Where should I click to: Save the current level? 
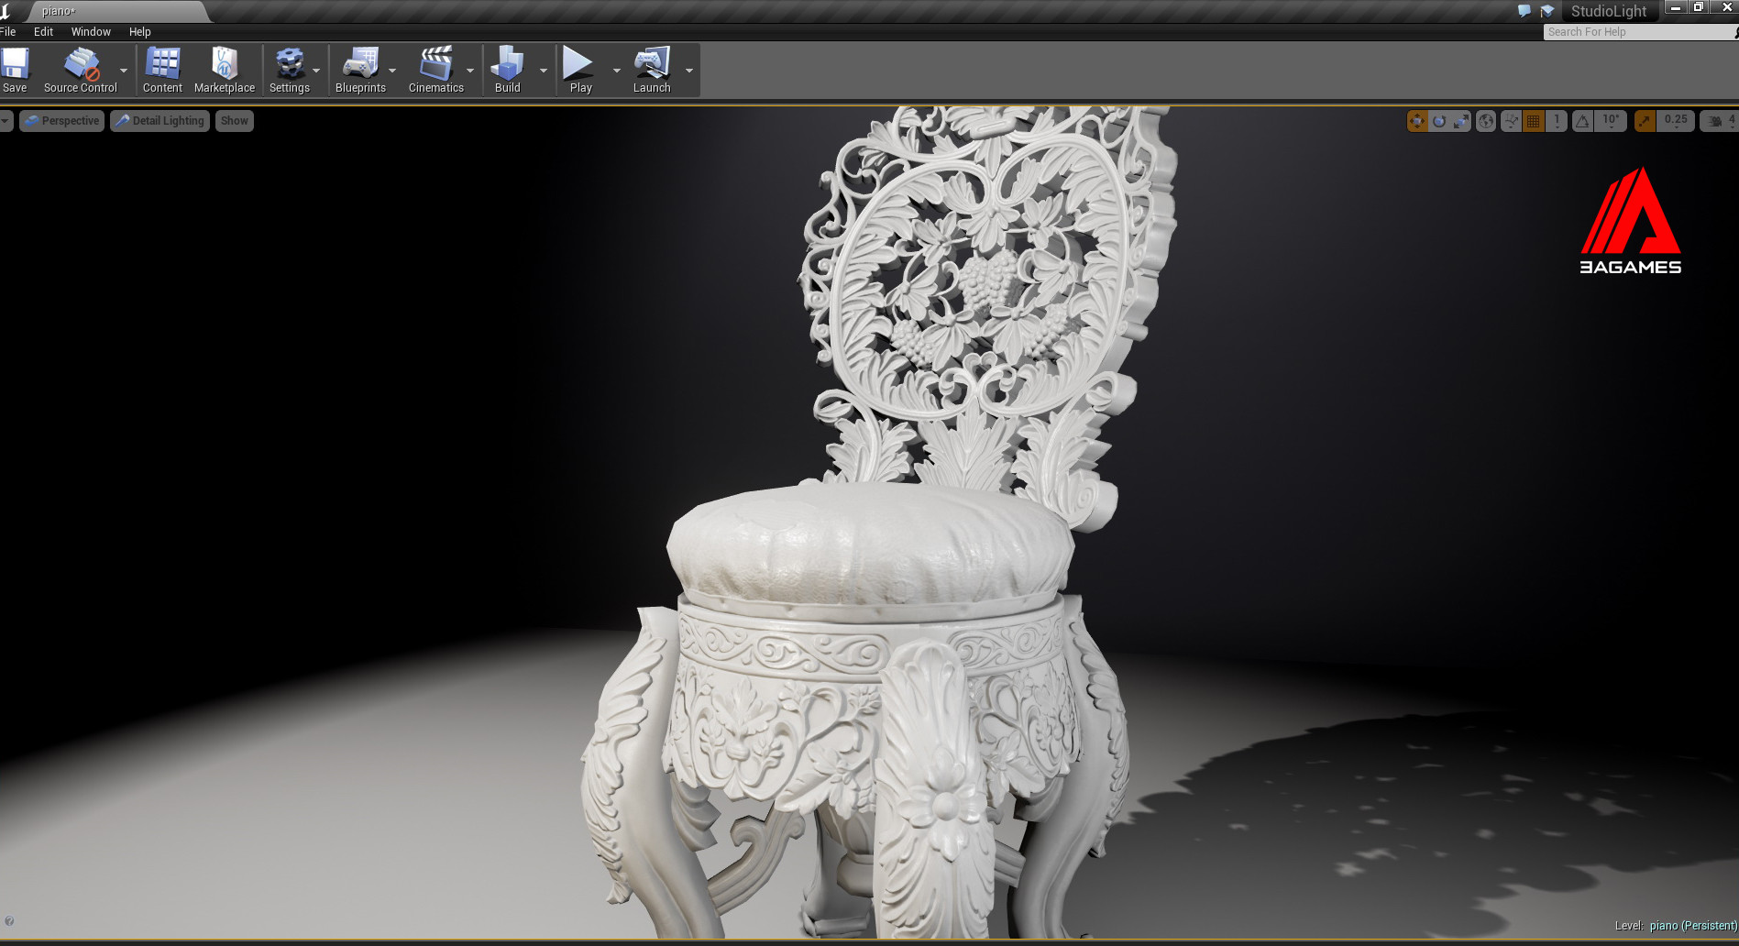pos(15,71)
